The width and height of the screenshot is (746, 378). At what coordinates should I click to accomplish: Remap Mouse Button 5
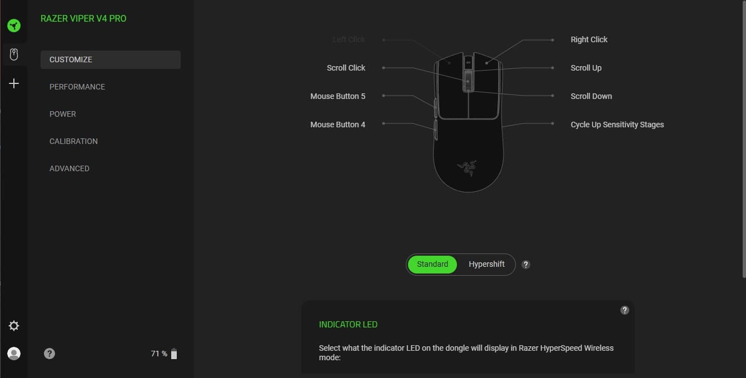[337, 96]
